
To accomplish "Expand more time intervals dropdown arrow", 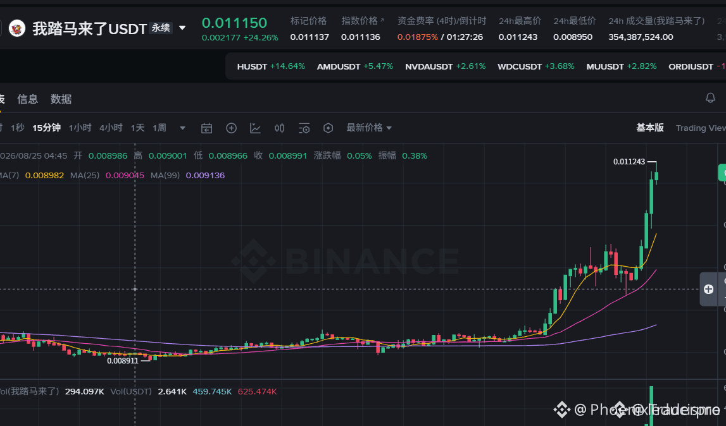I will pyautogui.click(x=182, y=128).
